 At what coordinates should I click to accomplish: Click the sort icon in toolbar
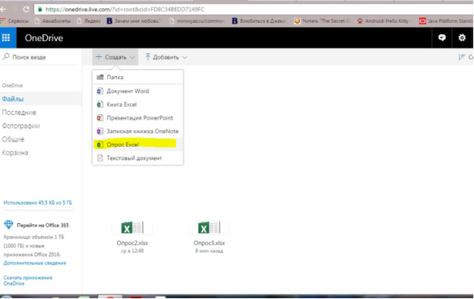pyautogui.click(x=461, y=57)
